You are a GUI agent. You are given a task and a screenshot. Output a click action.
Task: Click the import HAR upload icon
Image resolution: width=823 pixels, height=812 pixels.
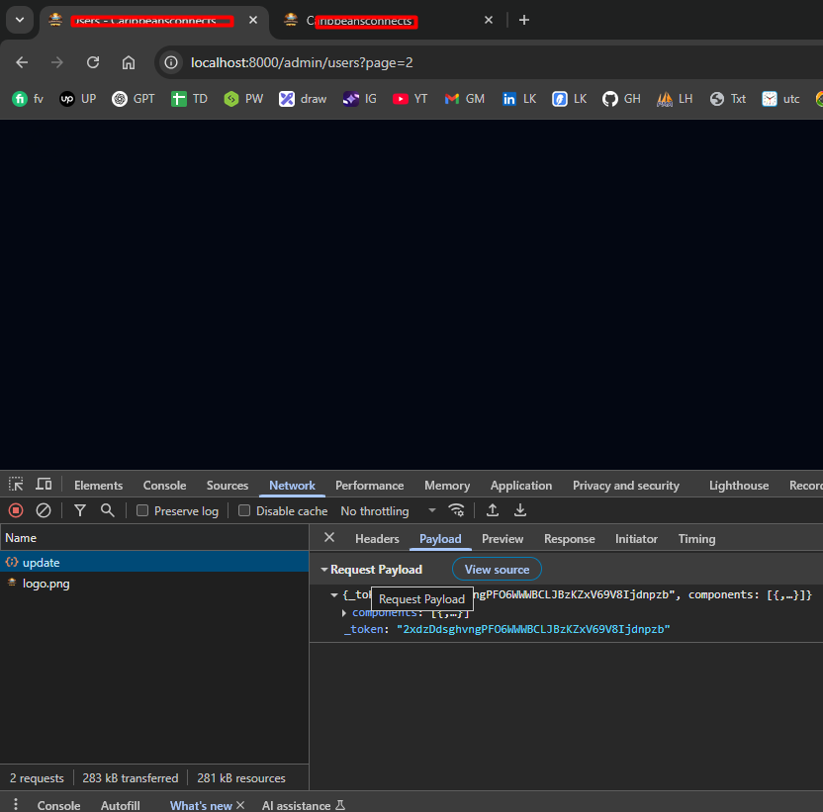[492, 510]
